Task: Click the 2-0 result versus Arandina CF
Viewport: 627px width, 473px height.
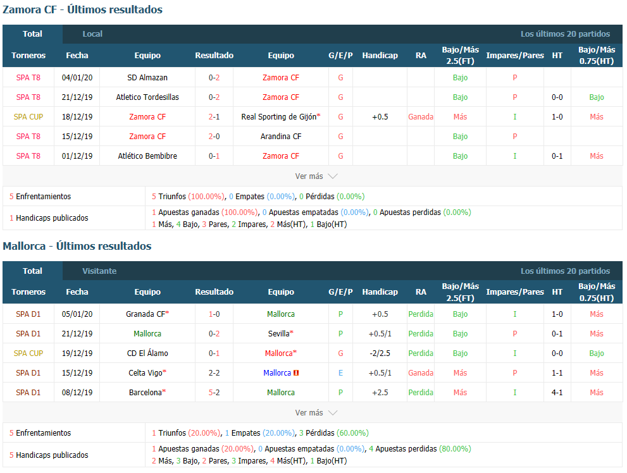Action: click(214, 136)
